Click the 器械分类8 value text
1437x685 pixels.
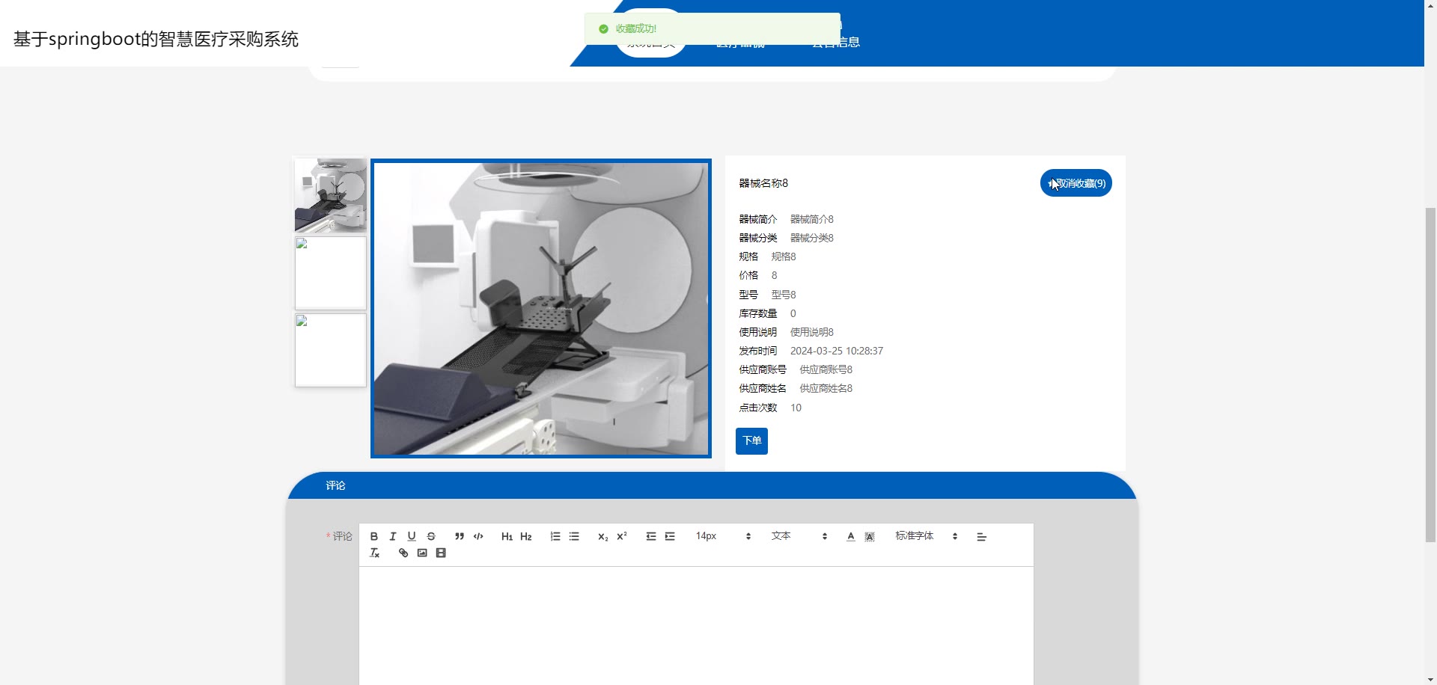click(x=812, y=238)
